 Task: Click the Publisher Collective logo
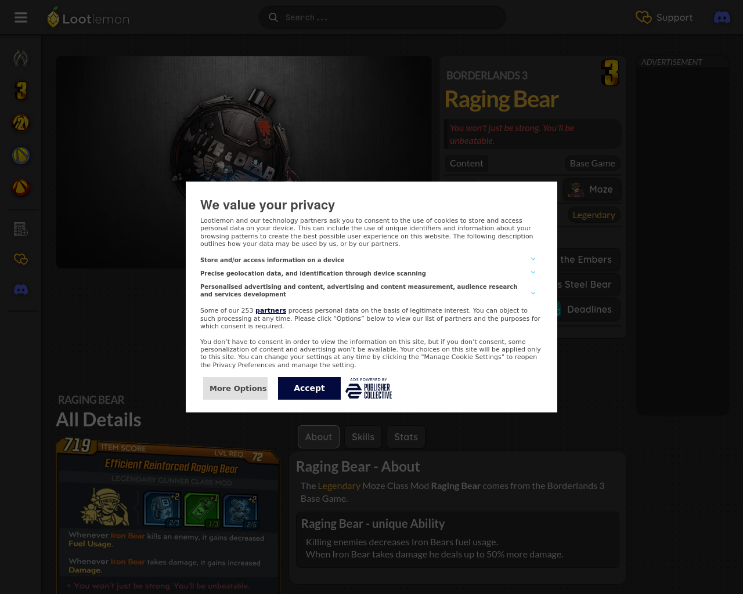tap(369, 388)
